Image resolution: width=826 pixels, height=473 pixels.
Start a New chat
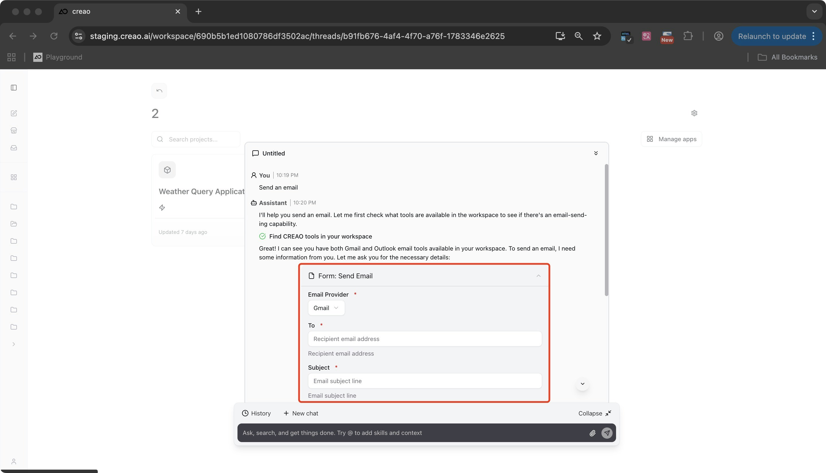[301, 413]
